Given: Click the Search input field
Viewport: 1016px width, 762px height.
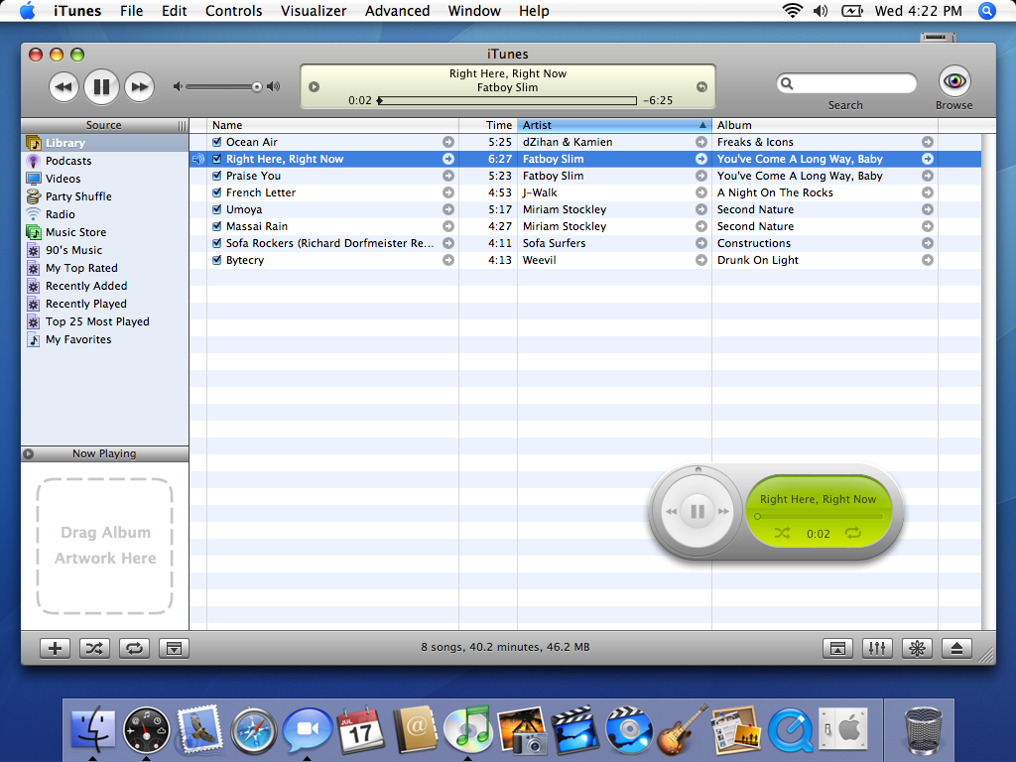Looking at the screenshot, I should point(853,83).
